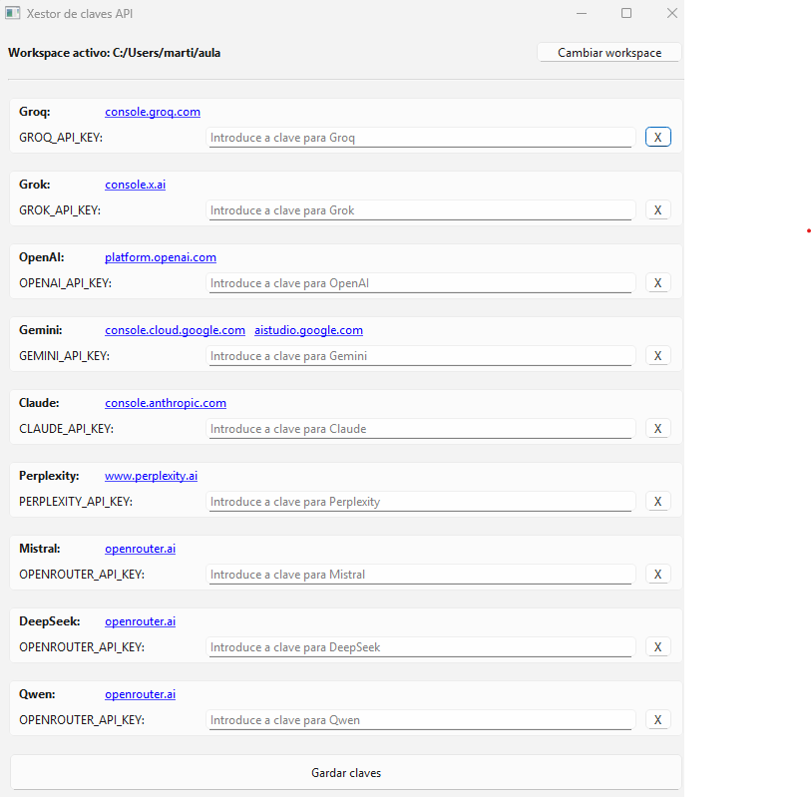
Task: Clear the Mistral OpenRouter key
Action: coord(657,574)
